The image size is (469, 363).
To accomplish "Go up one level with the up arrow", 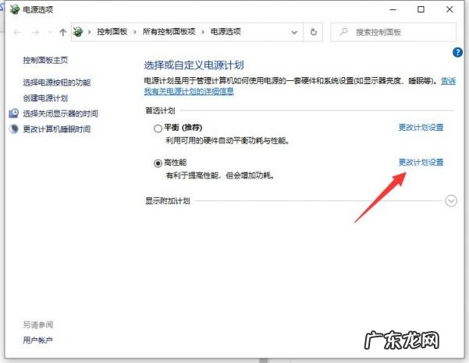I will pyautogui.click(x=62, y=32).
